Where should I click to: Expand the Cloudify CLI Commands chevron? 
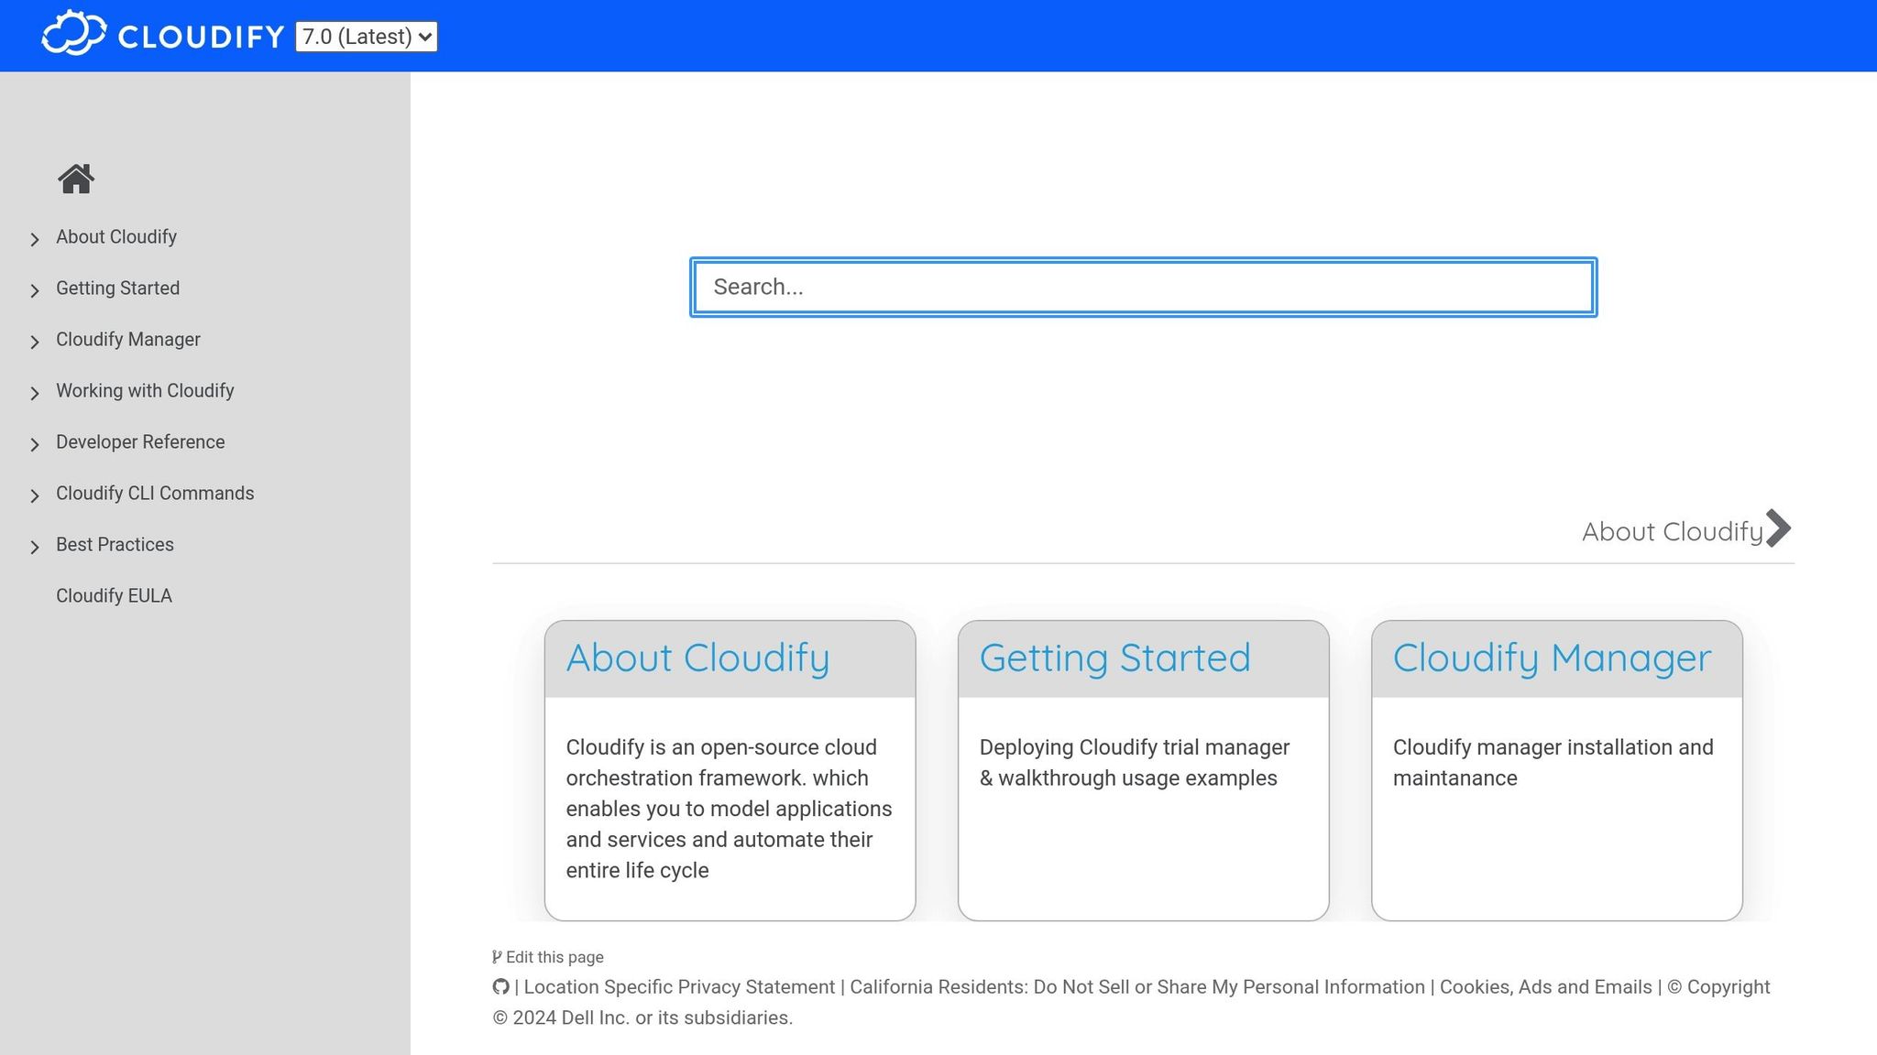click(35, 495)
